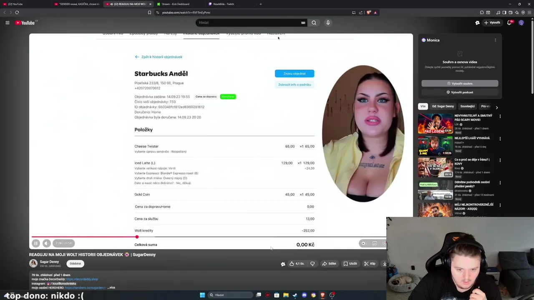534x300 pixels.
Task: Open File Explorer from the taskbar
Action: [286, 295]
